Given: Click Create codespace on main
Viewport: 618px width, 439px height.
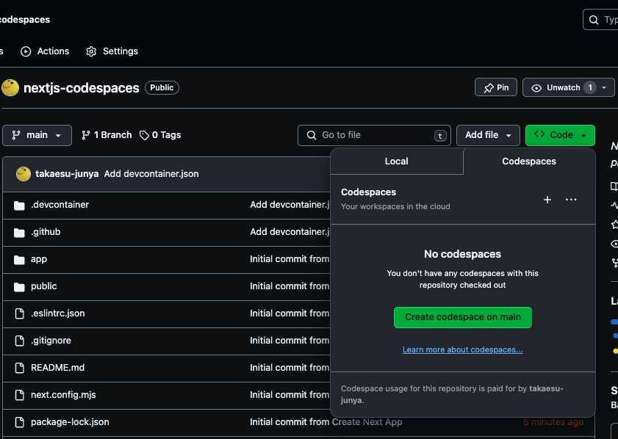Looking at the screenshot, I should pyautogui.click(x=463, y=317).
